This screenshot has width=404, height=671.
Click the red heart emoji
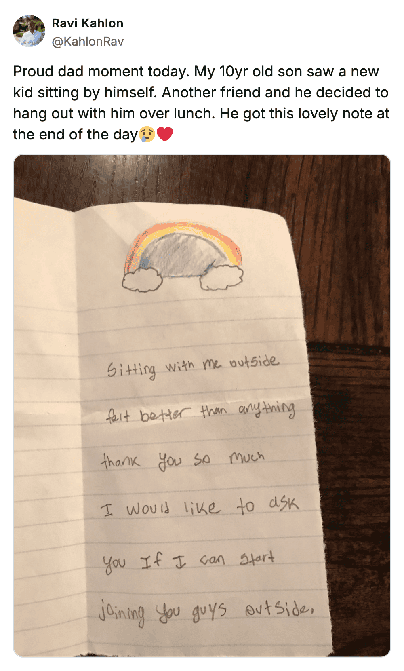(x=164, y=134)
